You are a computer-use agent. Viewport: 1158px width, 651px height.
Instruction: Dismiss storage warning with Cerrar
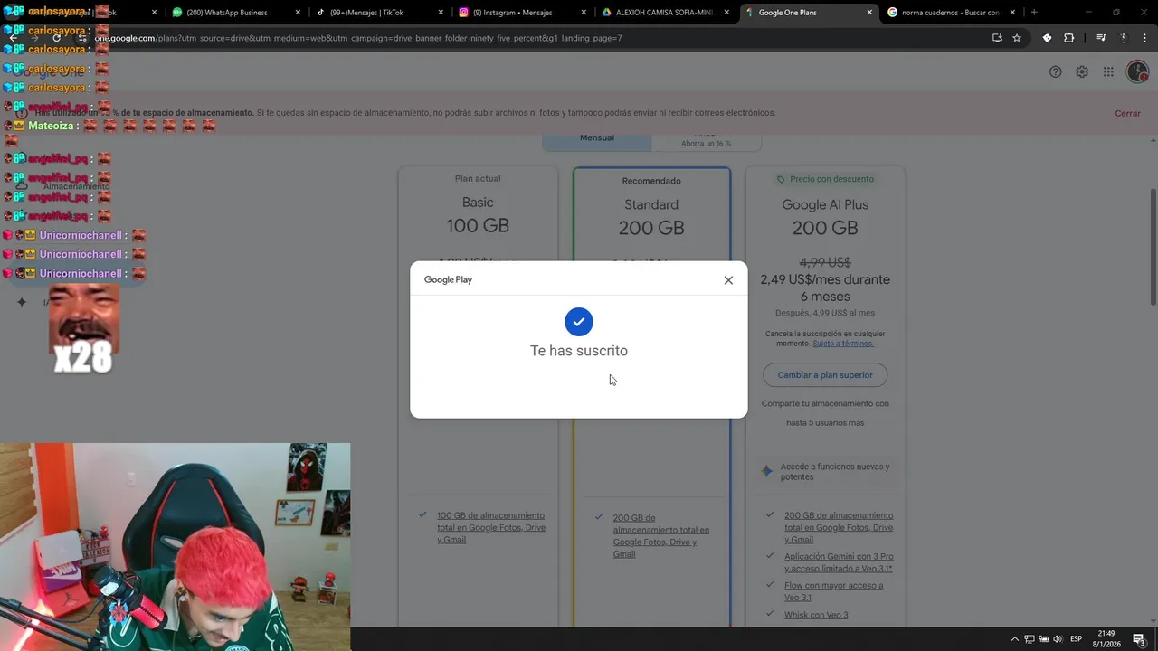click(x=1127, y=113)
